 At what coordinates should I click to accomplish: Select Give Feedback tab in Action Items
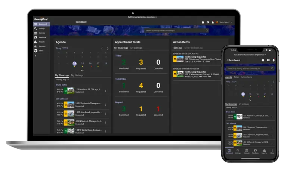pos(194,48)
